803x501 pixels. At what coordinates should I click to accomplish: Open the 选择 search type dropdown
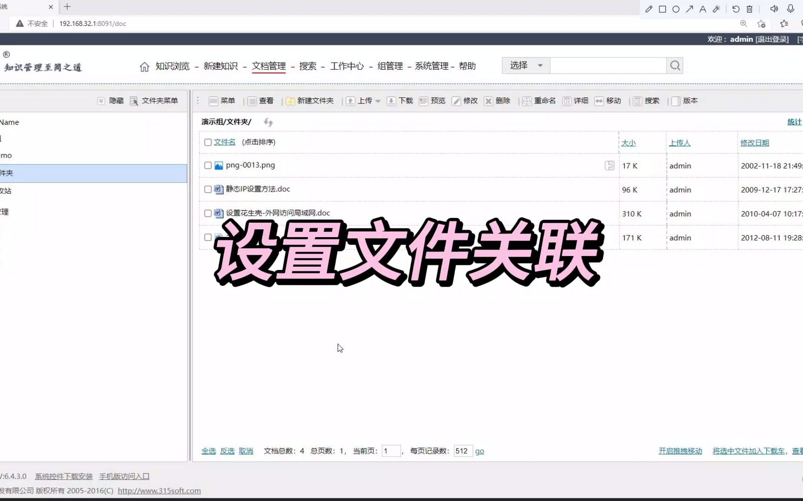tap(526, 65)
